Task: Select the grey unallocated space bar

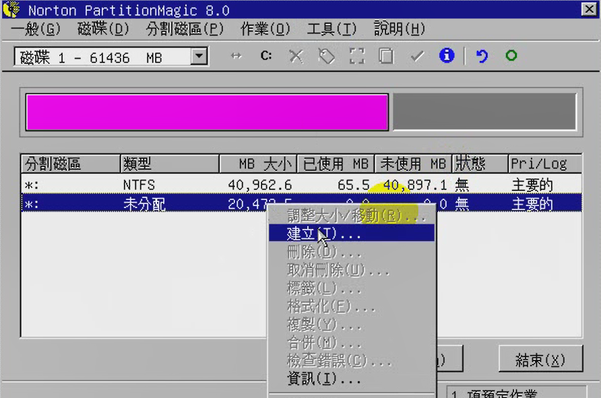Action: pyautogui.click(x=484, y=112)
